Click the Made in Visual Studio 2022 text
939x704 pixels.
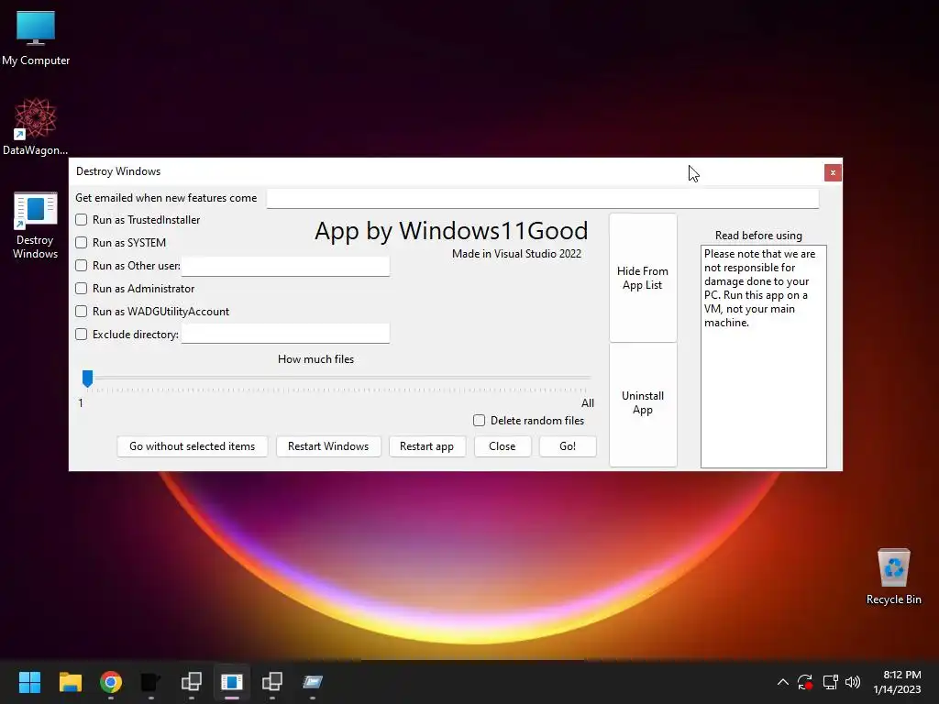(x=516, y=254)
